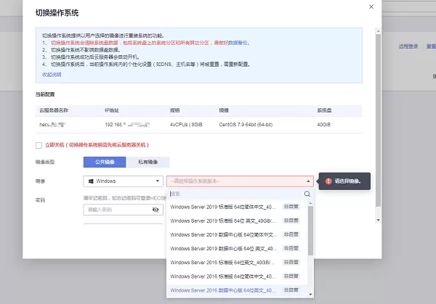Viewport: 436px width, 304px height.
Task: Click the red error icon beside 请选择镜像
Action: point(328,181)
